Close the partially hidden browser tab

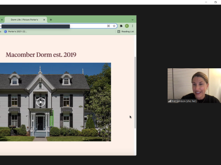coord(2,20)
